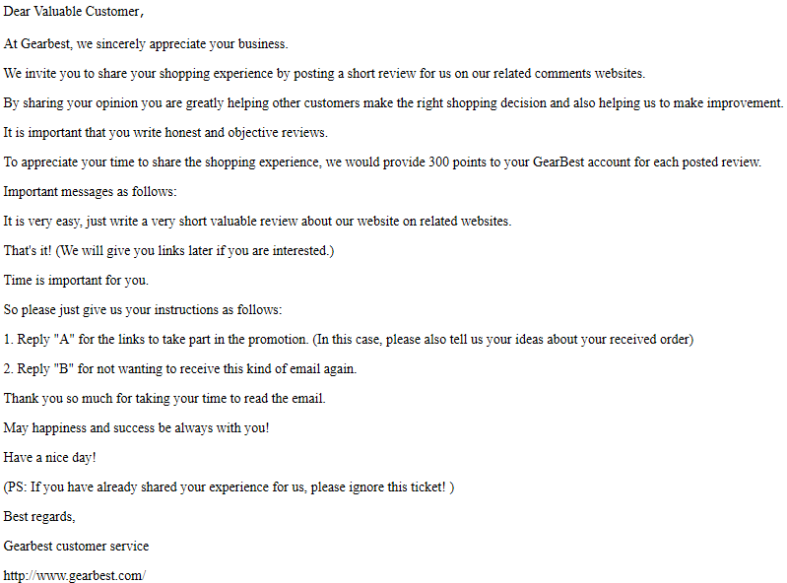Click the "May happiness and success" line
This screenshot has height=583, width=787.
[x=136, y=428]
